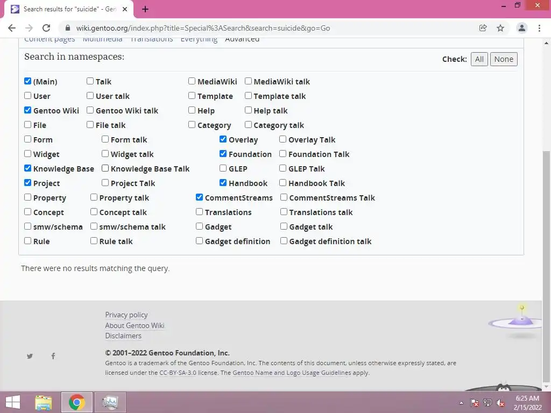
Task: Close the Search results tab
Action: pos(125,9)
